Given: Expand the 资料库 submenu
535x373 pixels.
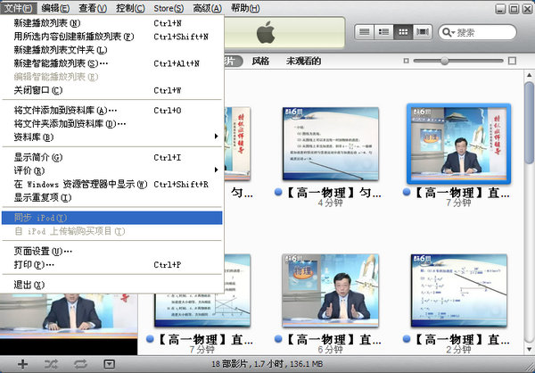Looking at the screenshot, I should point(112,137).
